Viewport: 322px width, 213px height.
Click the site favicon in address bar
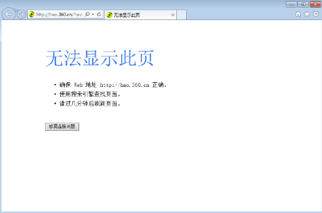coord(31,14)
